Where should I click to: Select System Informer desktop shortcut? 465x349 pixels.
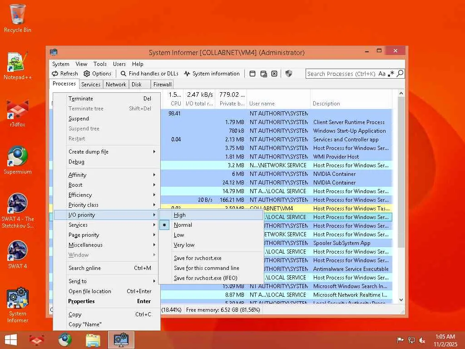(x=18, y=305)
